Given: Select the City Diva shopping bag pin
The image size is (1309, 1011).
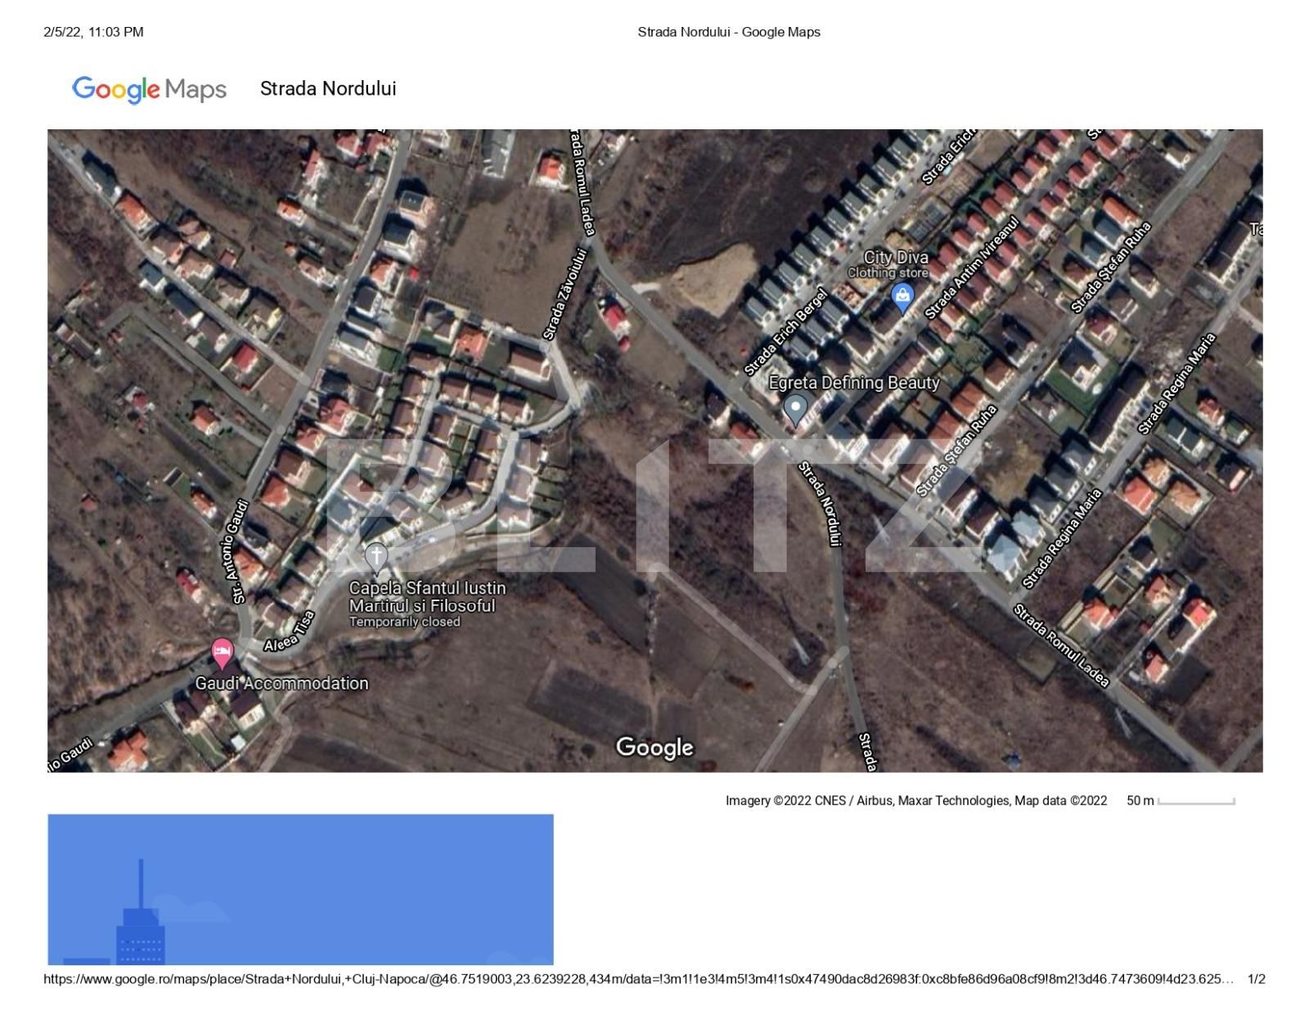Looking at the screenshot, I should [x=902, y=298].
